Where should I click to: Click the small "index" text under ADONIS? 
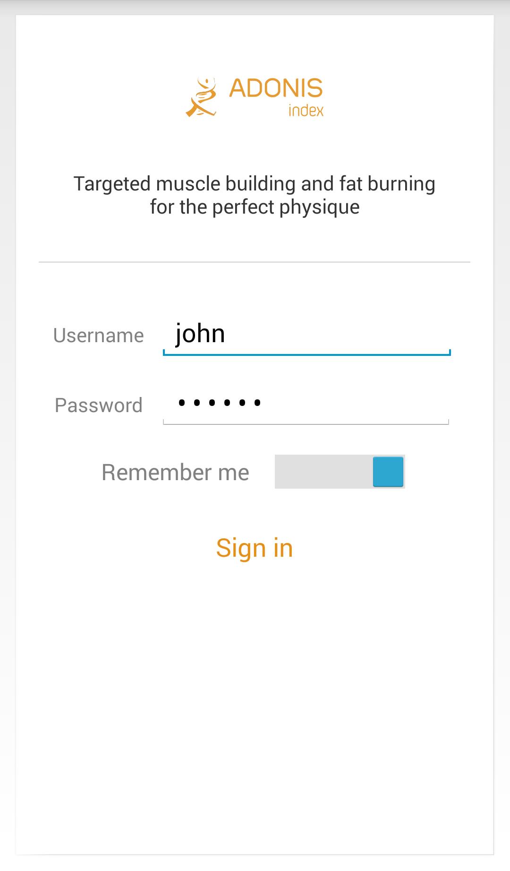[x=306, y=111]
